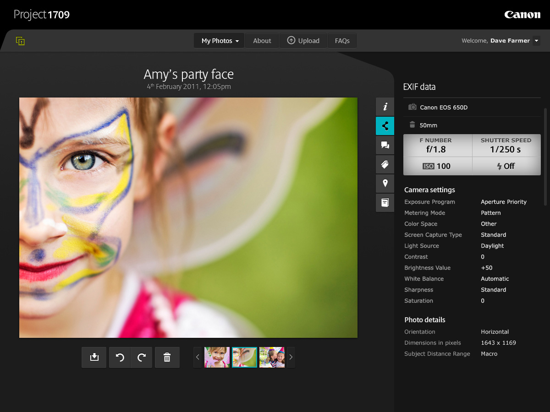Open the EXIF notes document icon
The width and height of the screenshot is (550, 412).
[x=385, y=202]
